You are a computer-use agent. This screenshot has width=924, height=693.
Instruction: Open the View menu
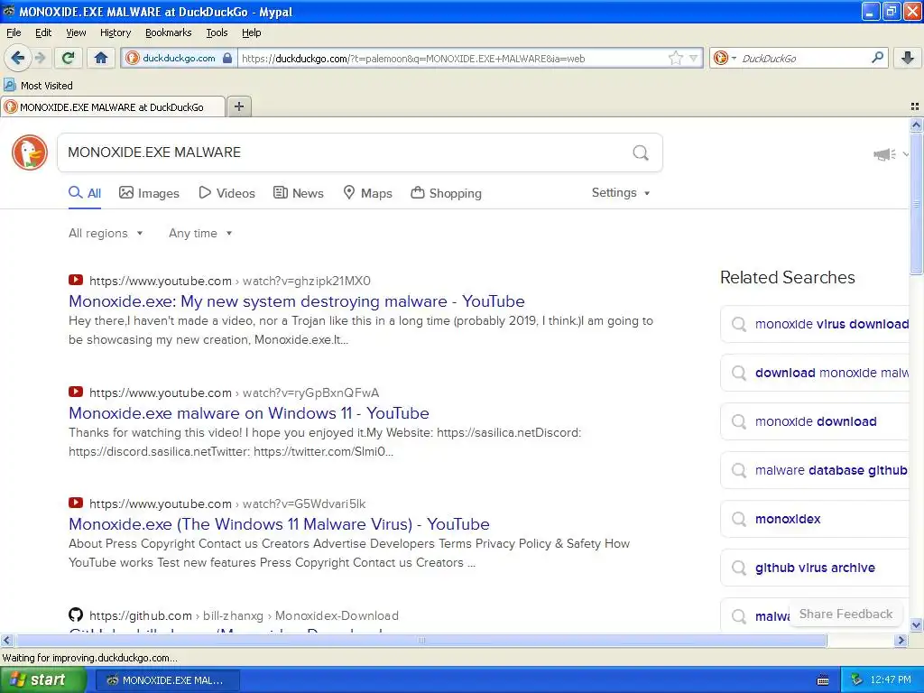coord(76,32)
